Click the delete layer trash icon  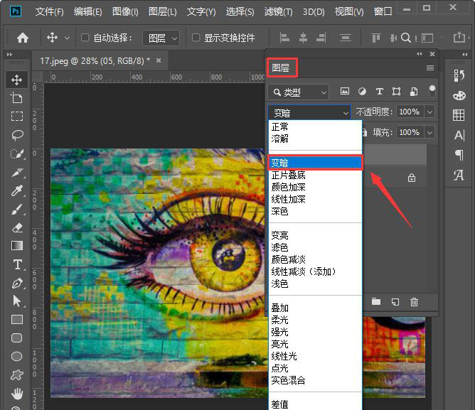[414, 301]
